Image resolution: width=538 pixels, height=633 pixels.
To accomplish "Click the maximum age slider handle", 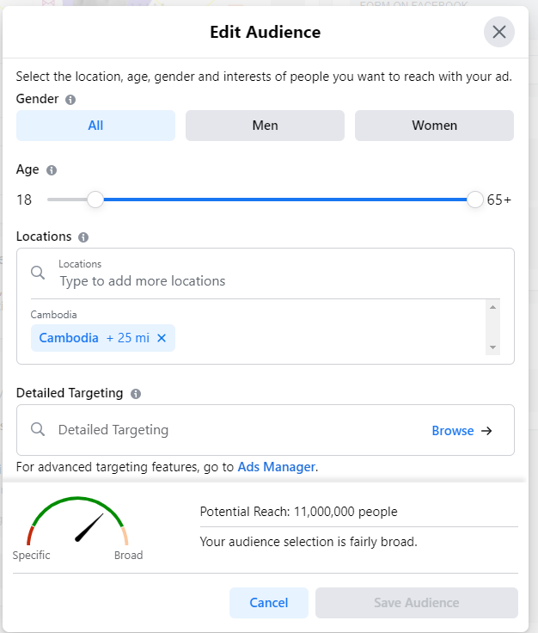I will [x=475, y=200].
